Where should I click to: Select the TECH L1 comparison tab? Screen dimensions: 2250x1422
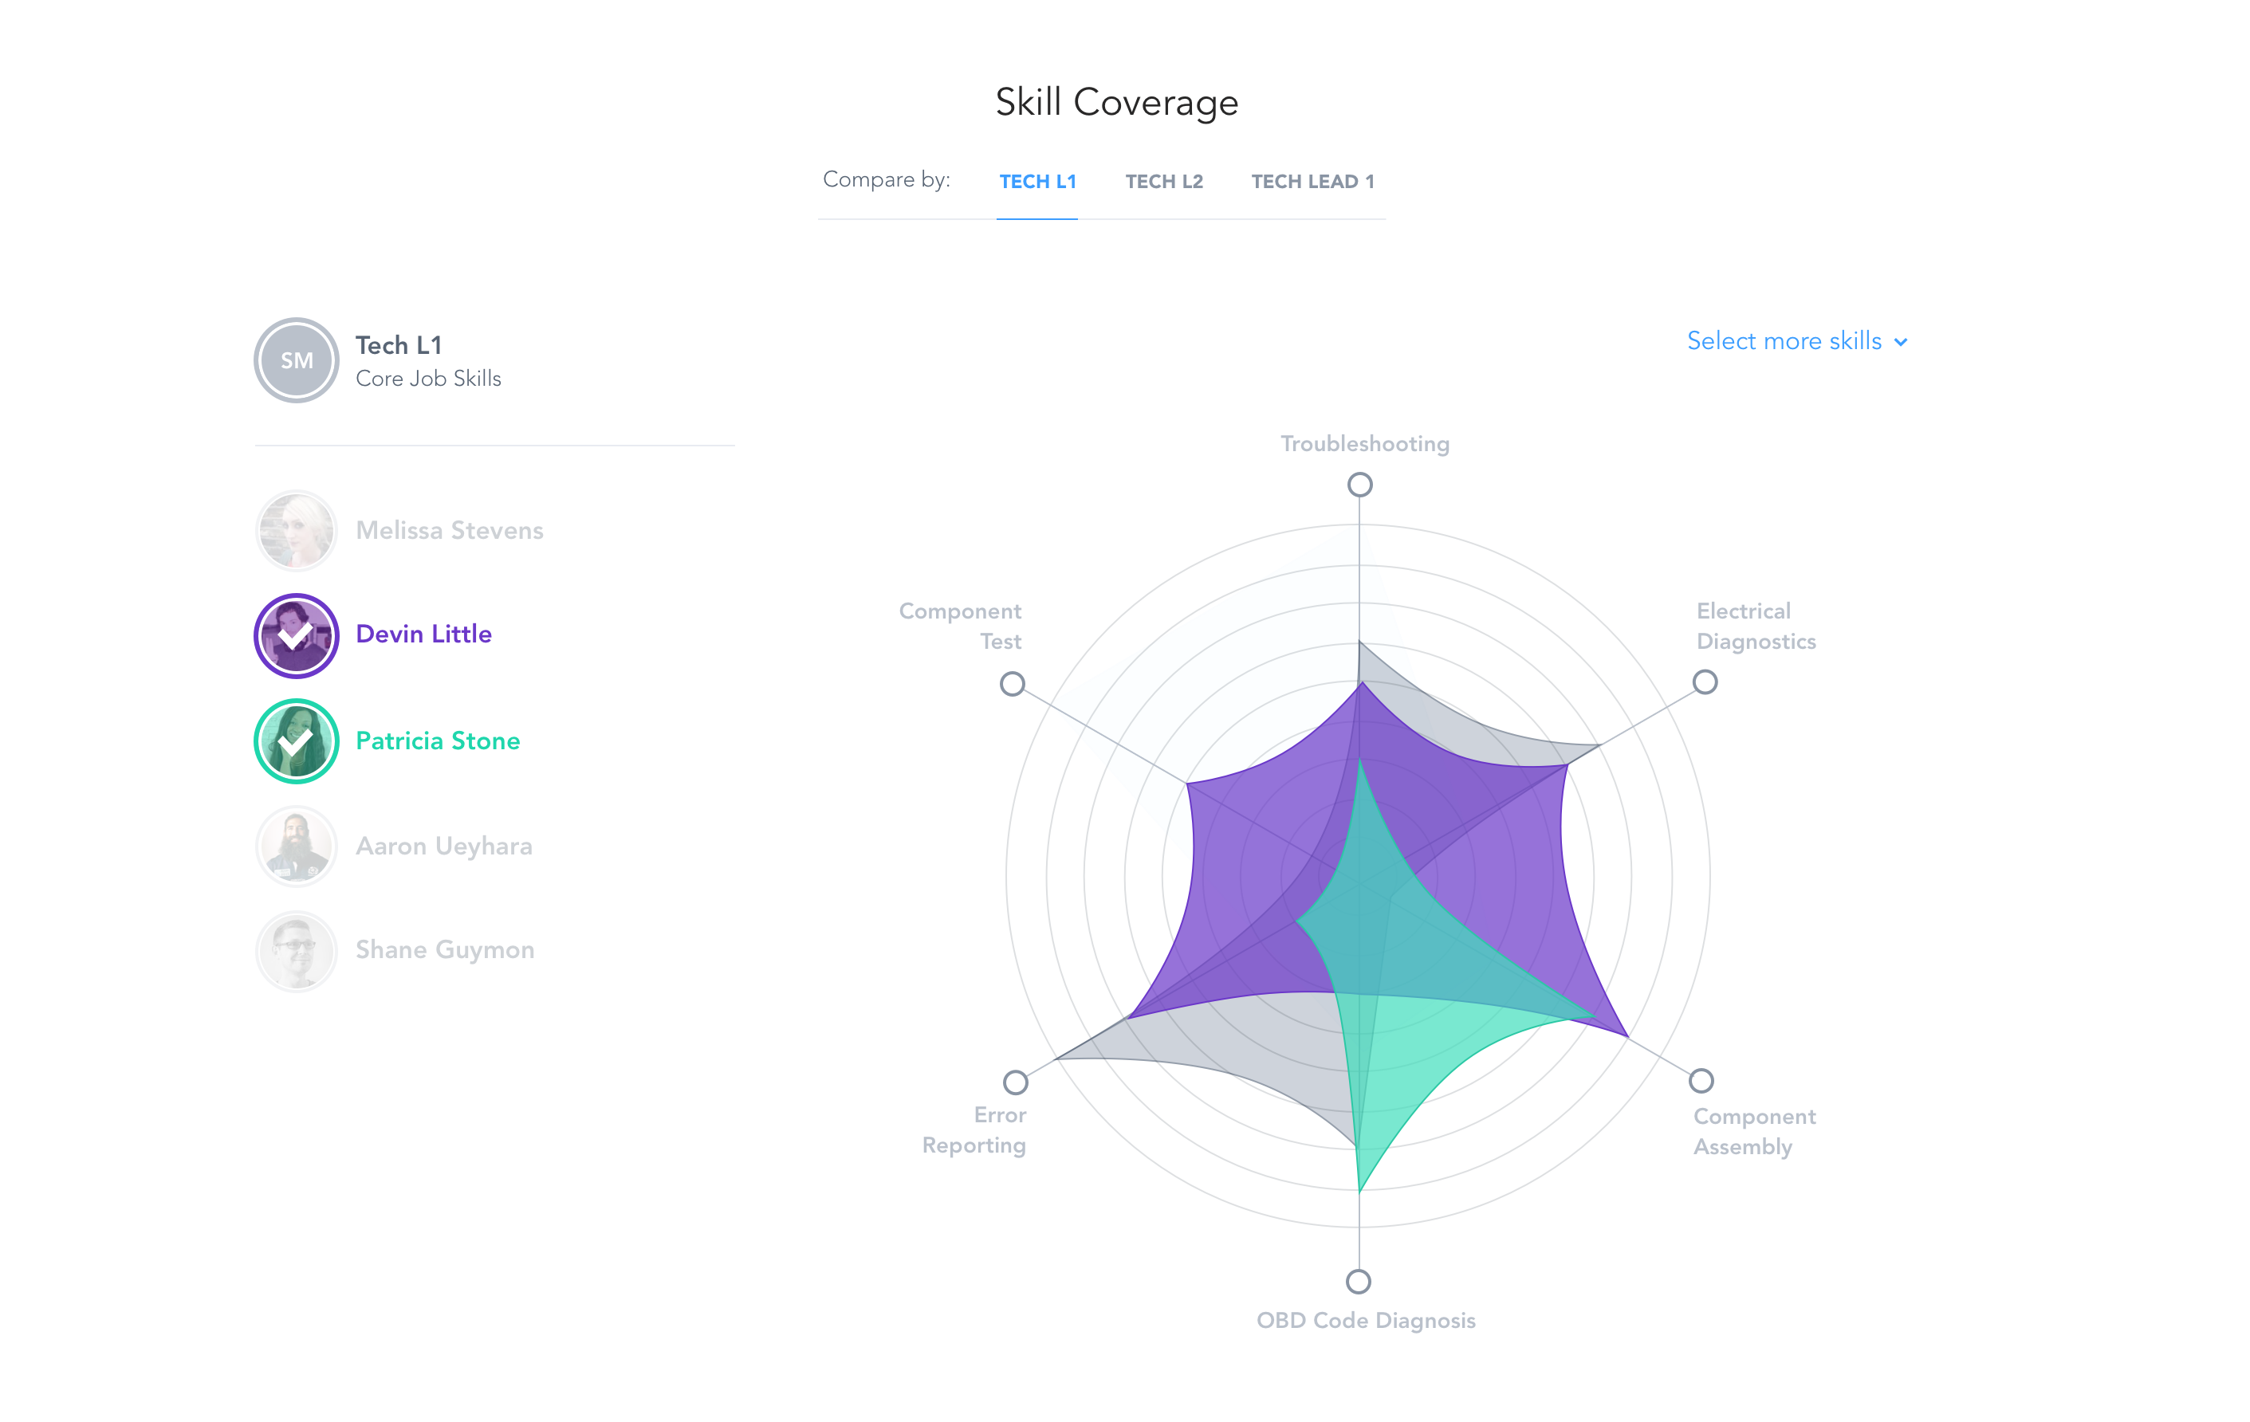click(1037, 183)
